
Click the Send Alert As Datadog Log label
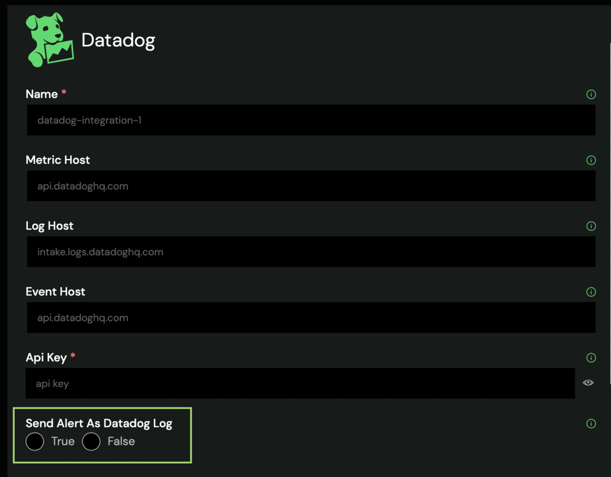(x=99, y=423)
